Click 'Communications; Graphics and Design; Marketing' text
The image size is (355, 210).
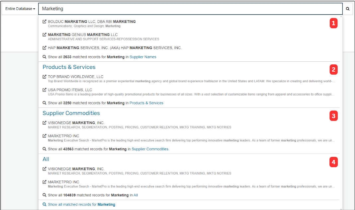click(84, 26)
